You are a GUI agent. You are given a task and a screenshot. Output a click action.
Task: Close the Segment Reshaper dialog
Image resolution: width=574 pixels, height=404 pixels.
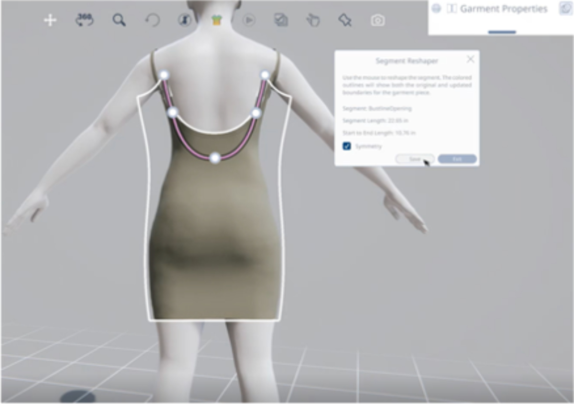click(x=471, y=59)
